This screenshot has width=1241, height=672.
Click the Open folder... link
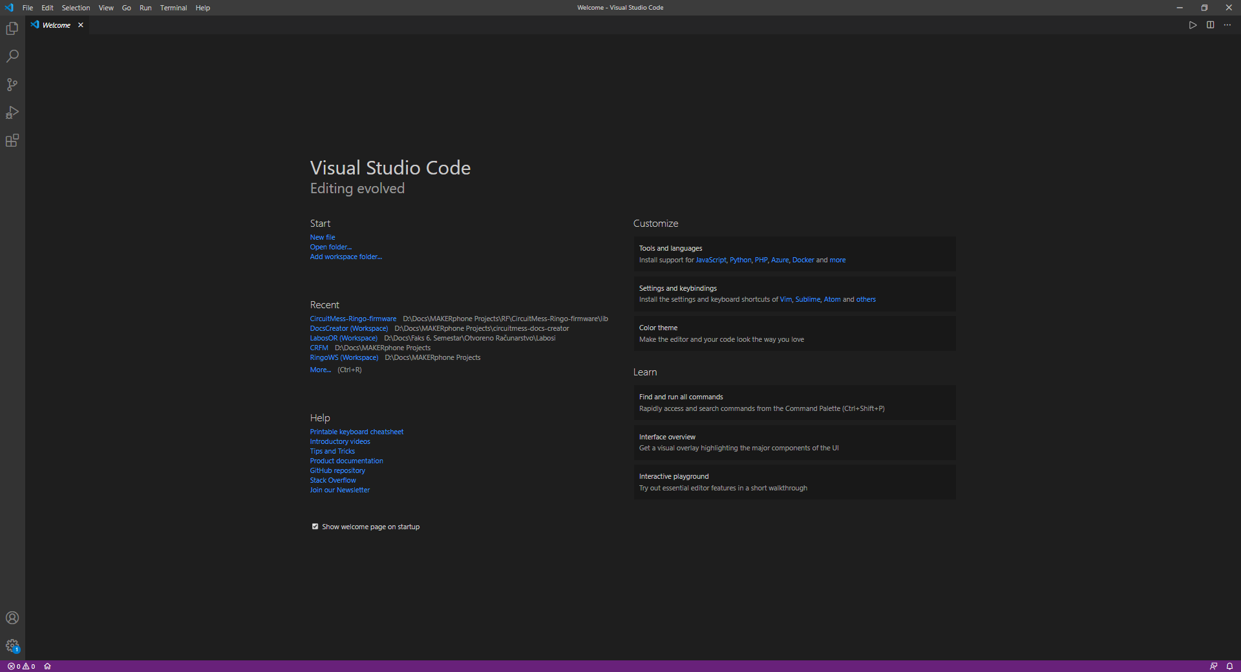tap(331, 247)
